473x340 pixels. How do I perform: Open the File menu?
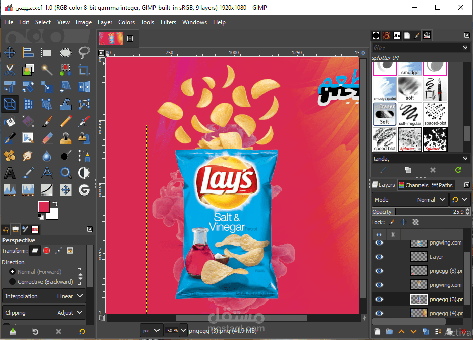pos(9,22)
